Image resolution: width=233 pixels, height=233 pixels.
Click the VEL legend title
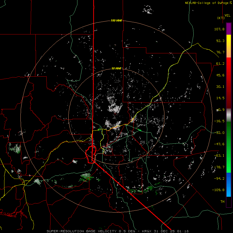(227, 16)
